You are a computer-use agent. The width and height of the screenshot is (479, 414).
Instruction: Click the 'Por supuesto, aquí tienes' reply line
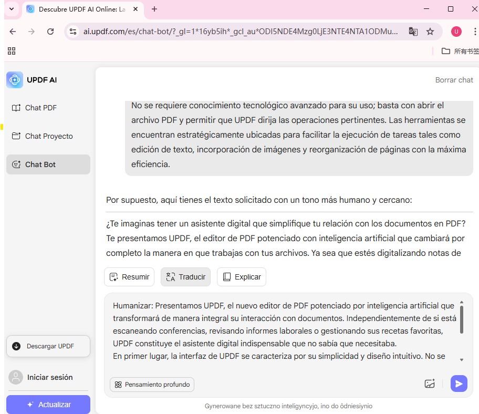click(x=259, y=200)
